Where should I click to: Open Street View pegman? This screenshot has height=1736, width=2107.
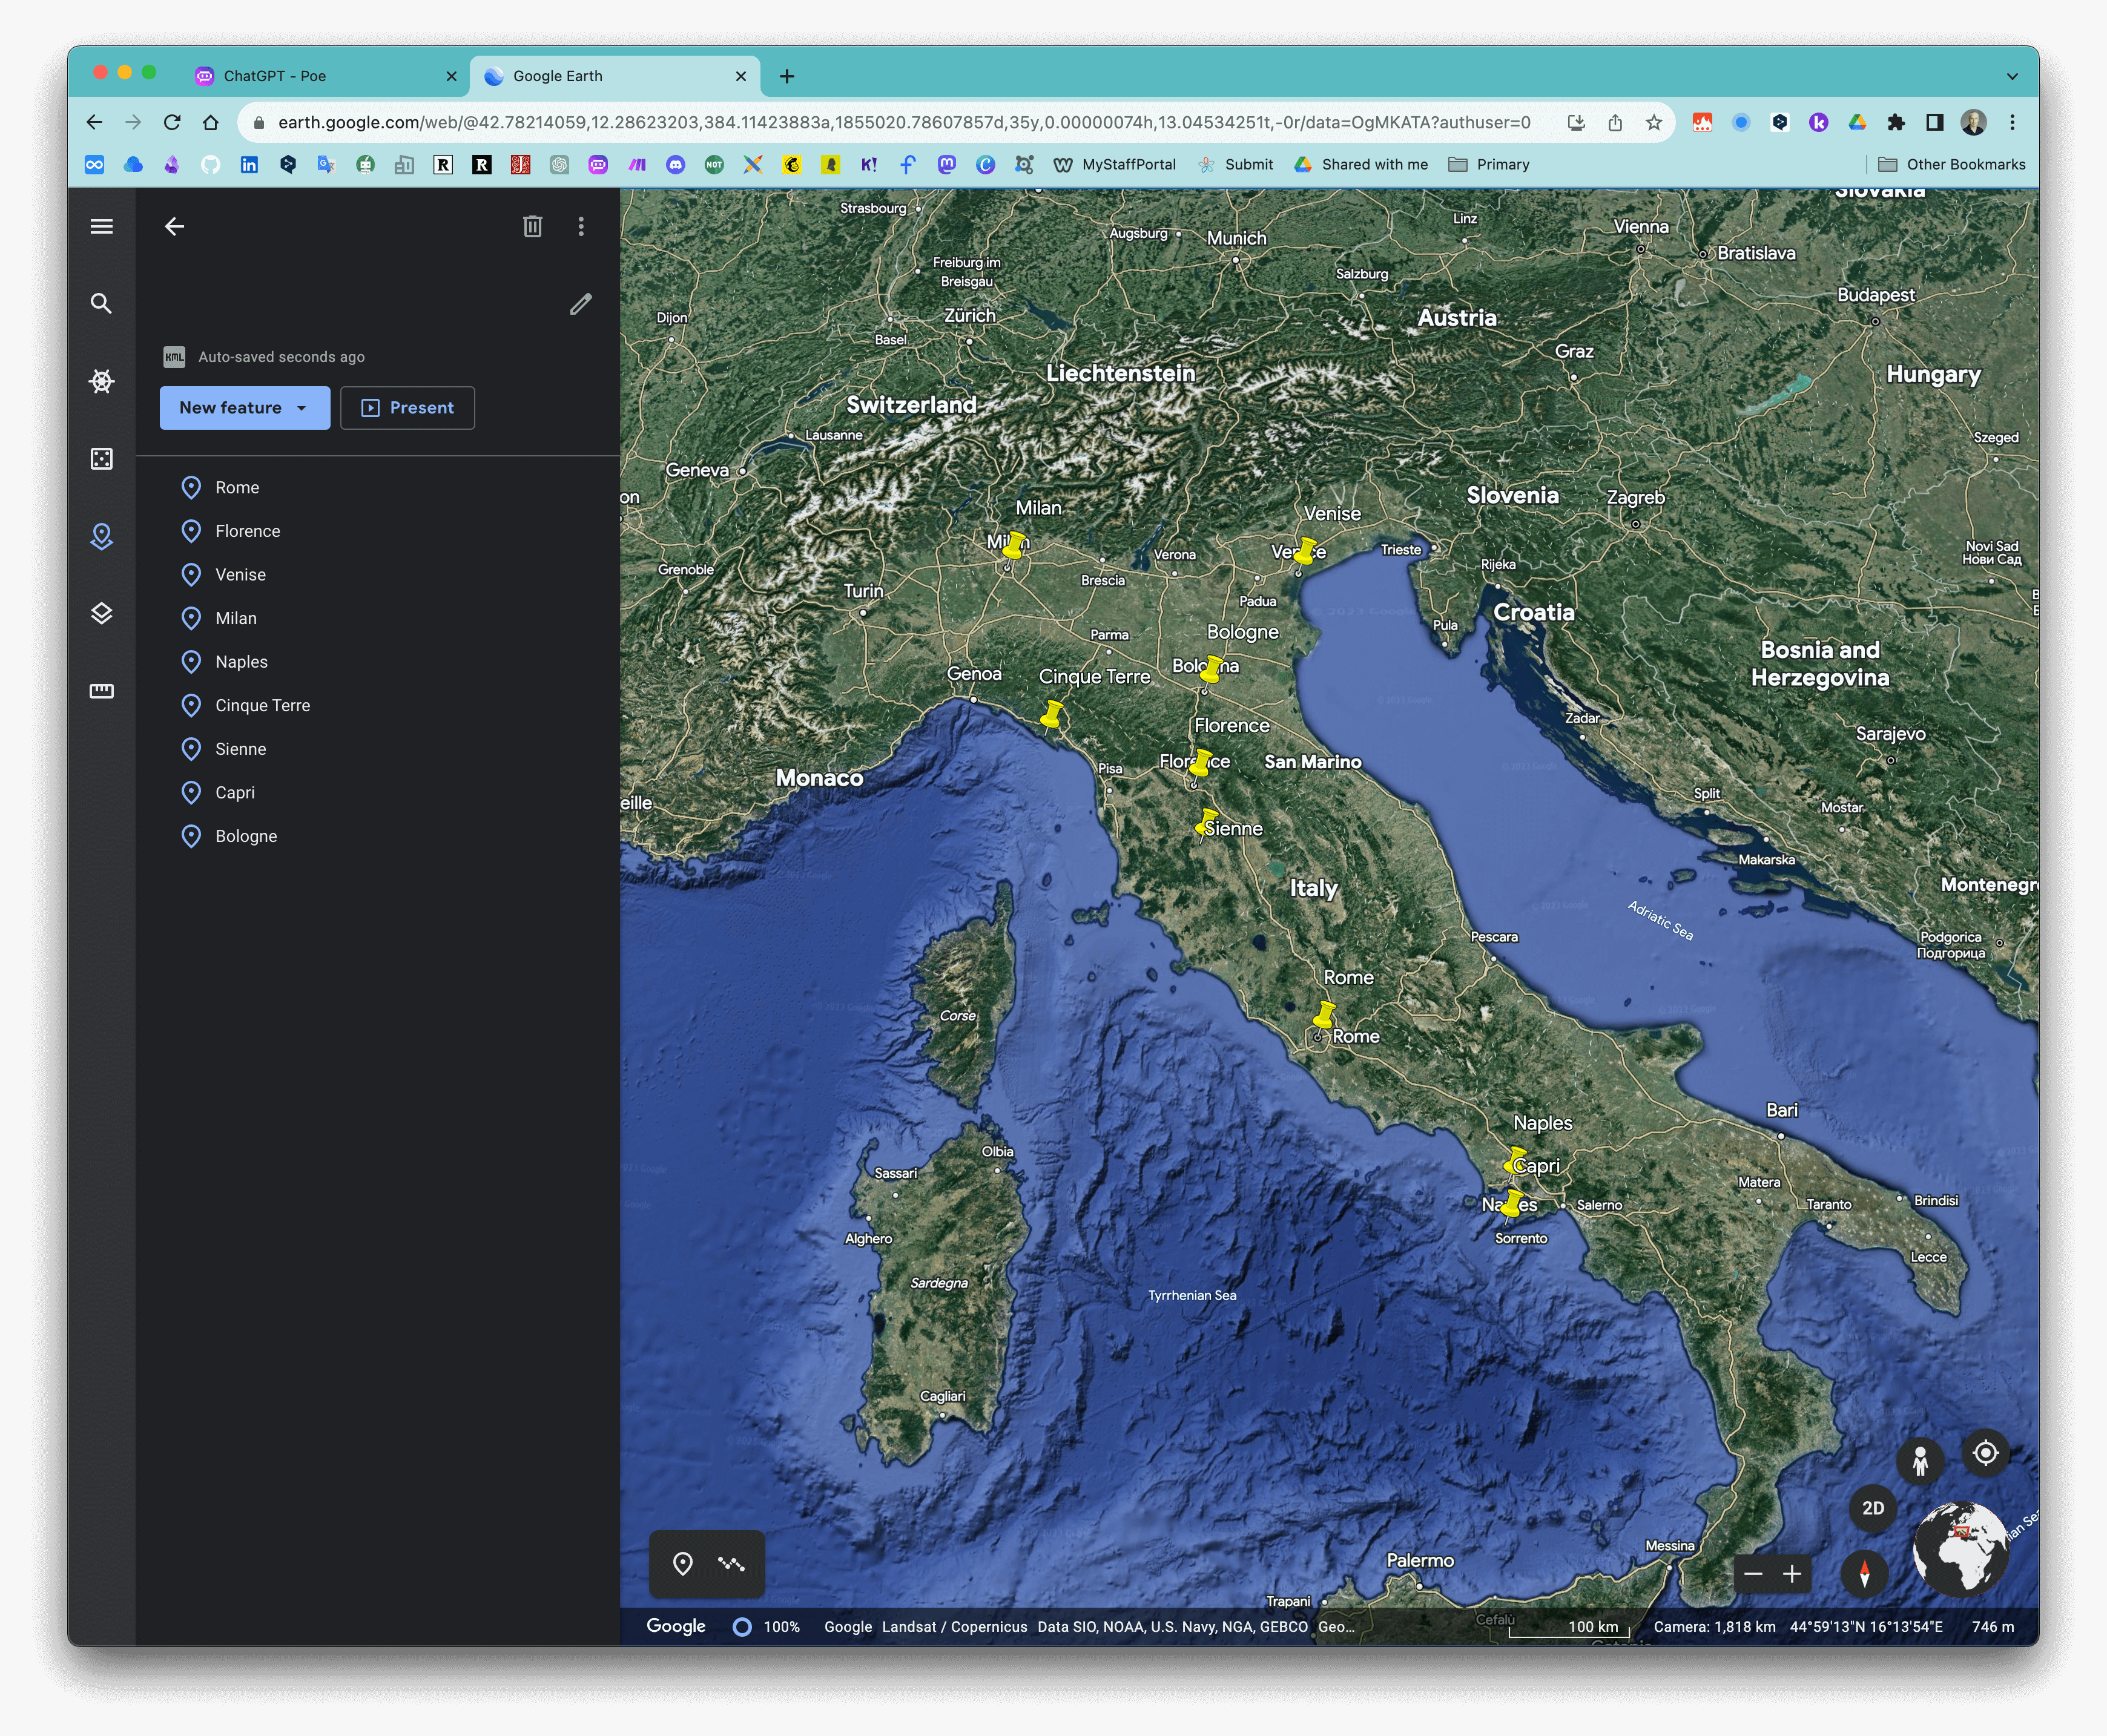click(x=1920, y=1461)
